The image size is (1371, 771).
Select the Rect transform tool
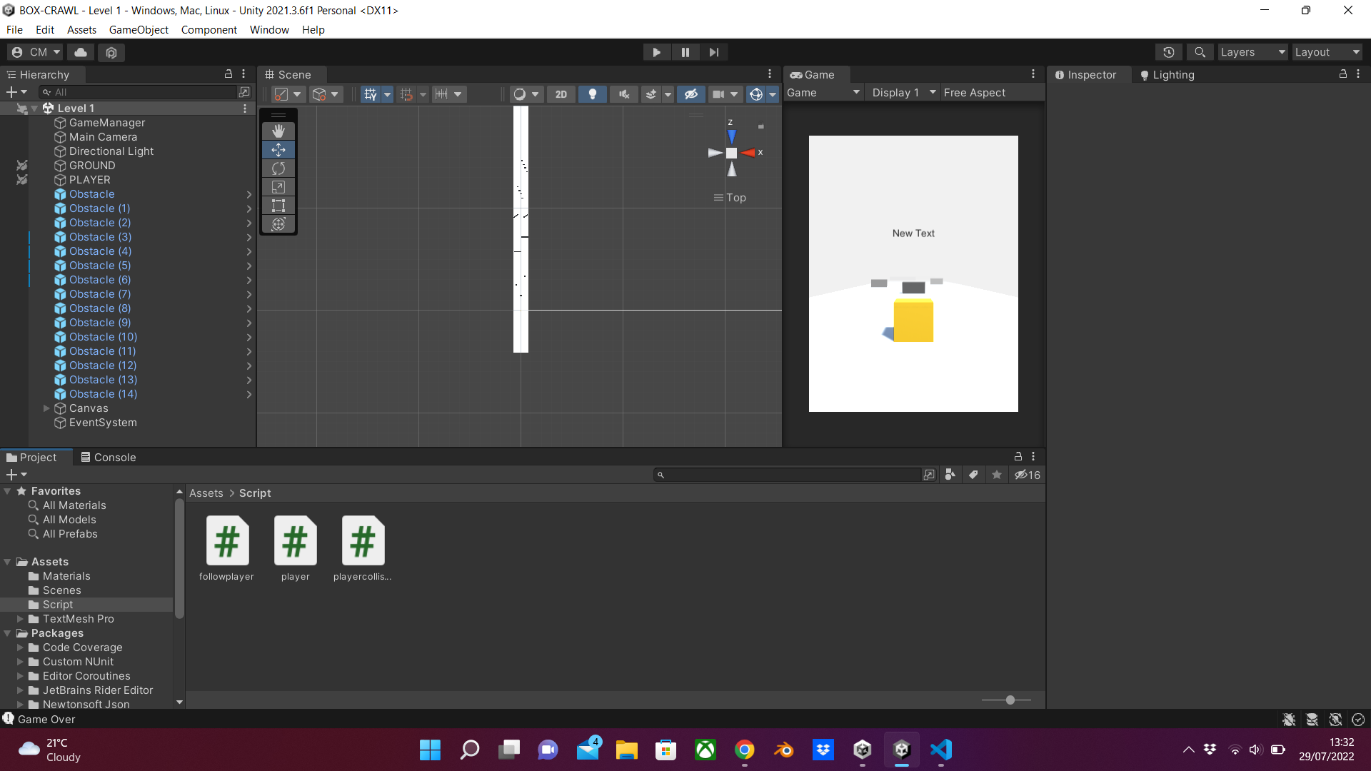tap(278, 206)
